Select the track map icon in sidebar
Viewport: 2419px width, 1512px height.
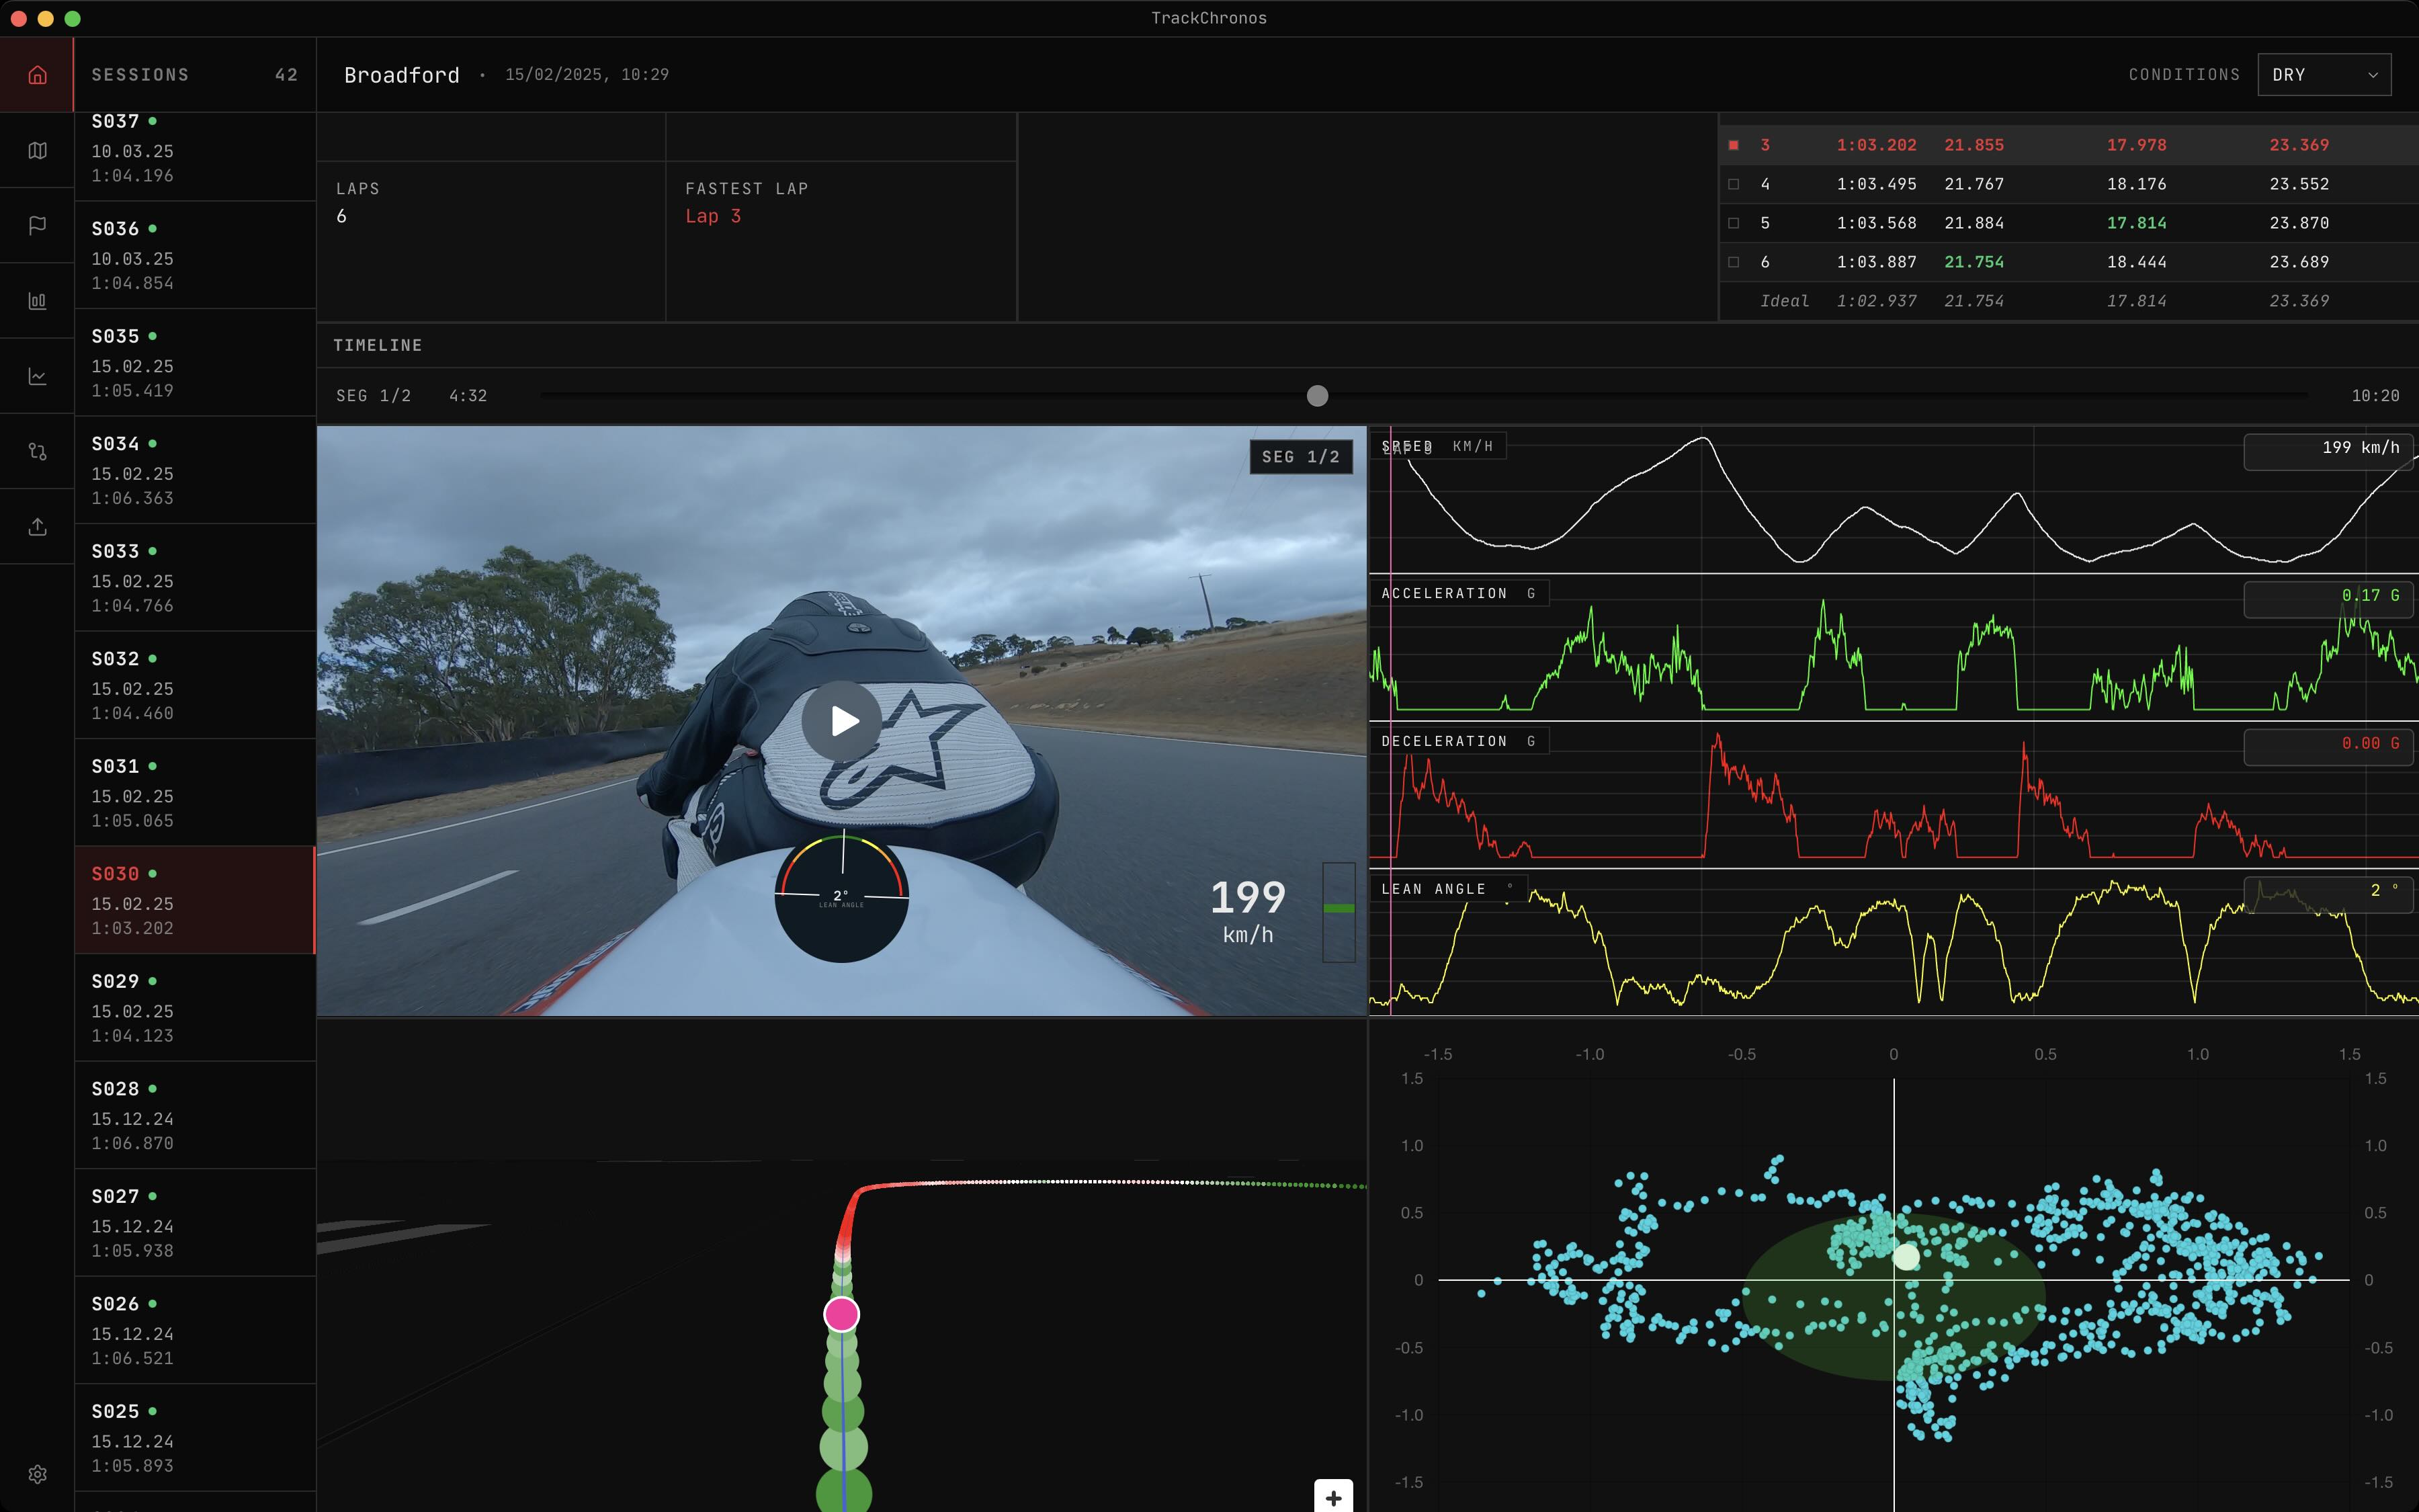(x=37, y=151)
